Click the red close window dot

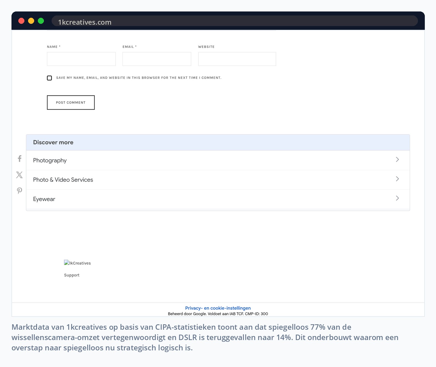click(x=22, y=21)
